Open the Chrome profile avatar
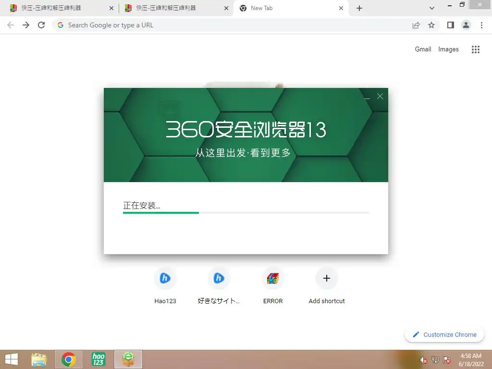 466,25
